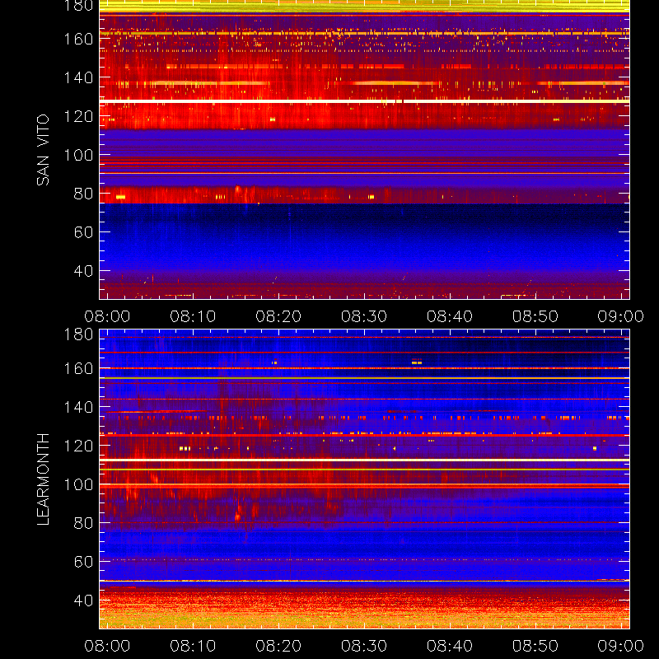The height and width of the screenshot is (659, 659).
Task: Select the 80 tick label on Learmonth axis
Action: click(x=83, y=523)
